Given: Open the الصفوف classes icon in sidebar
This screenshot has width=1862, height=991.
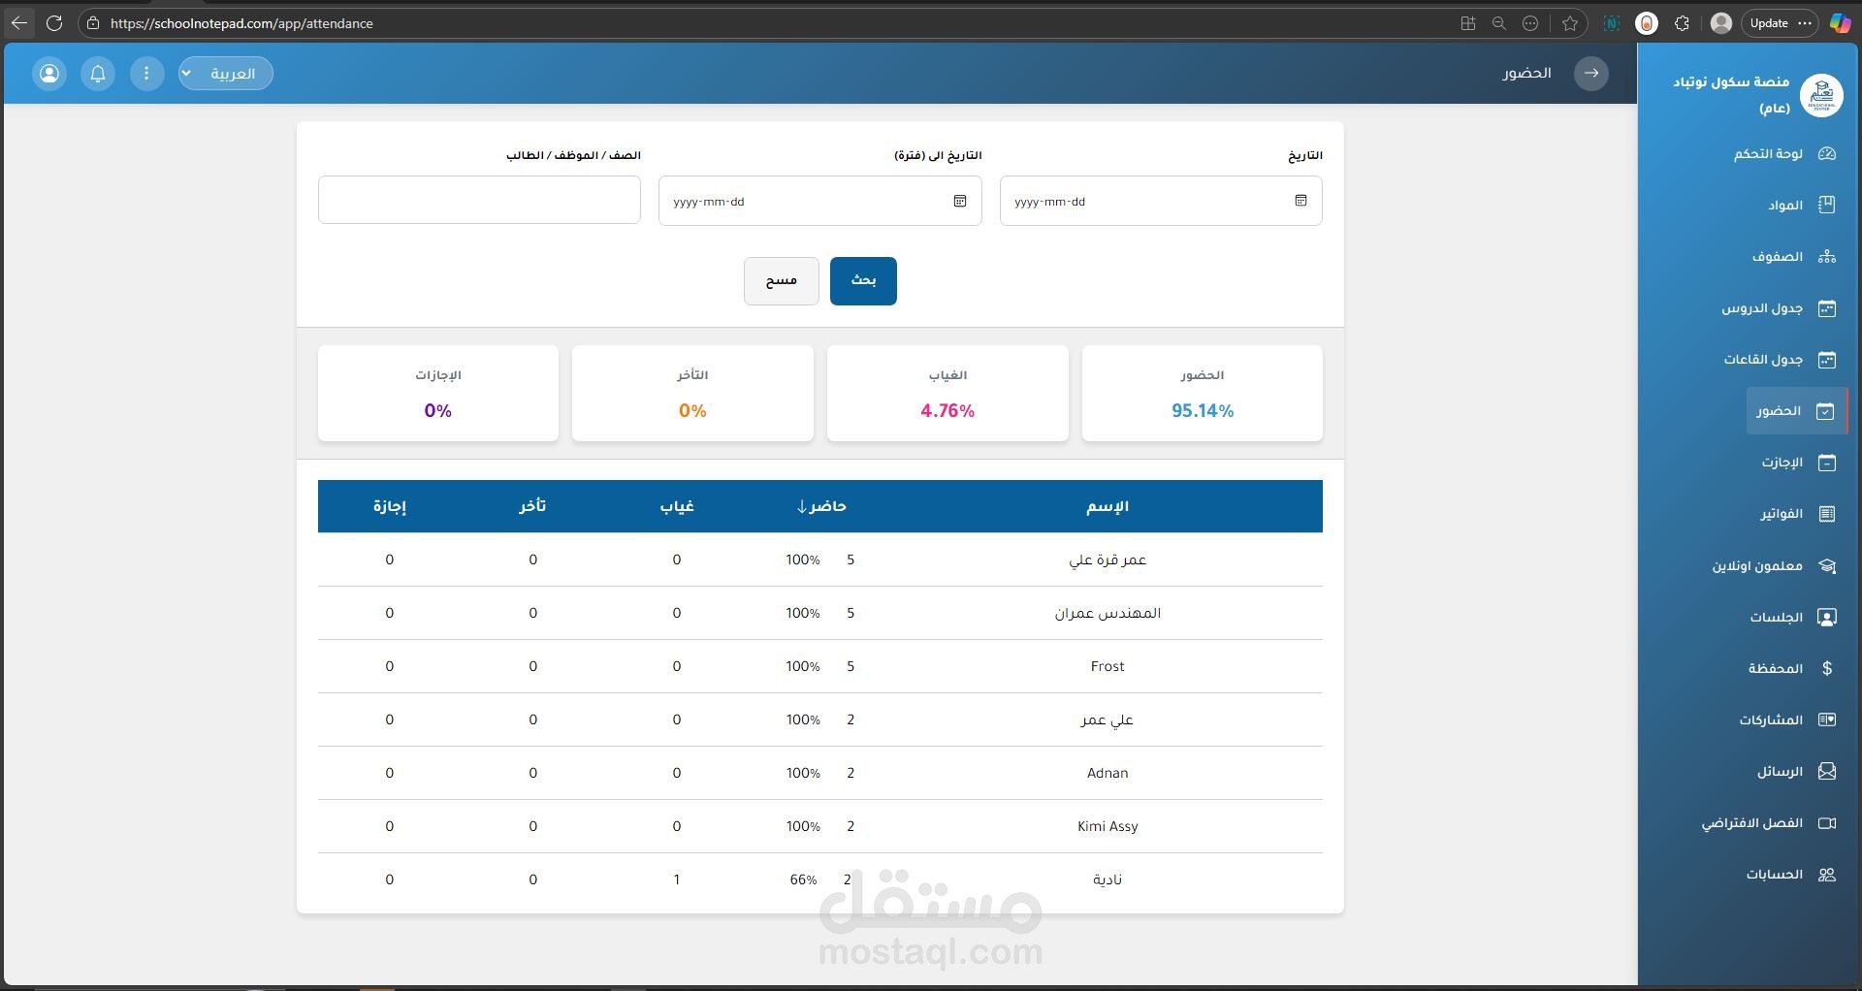Looking at the screenshot, I should pos(1827,257).
